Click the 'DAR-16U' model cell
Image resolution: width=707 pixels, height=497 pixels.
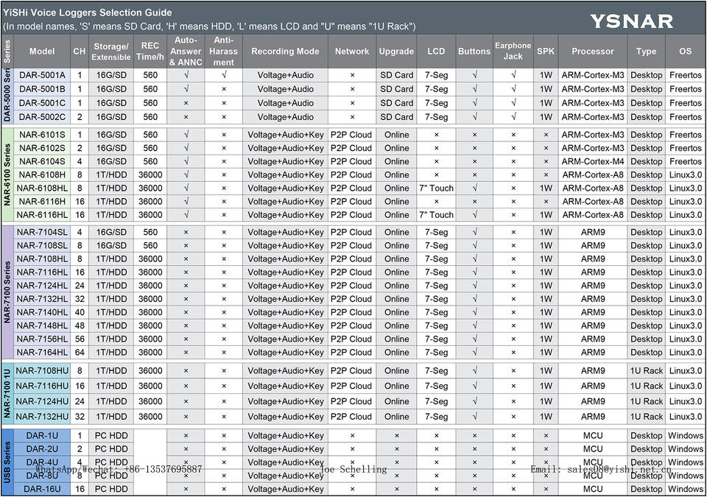pyautogui.click(x=42, y=489)
